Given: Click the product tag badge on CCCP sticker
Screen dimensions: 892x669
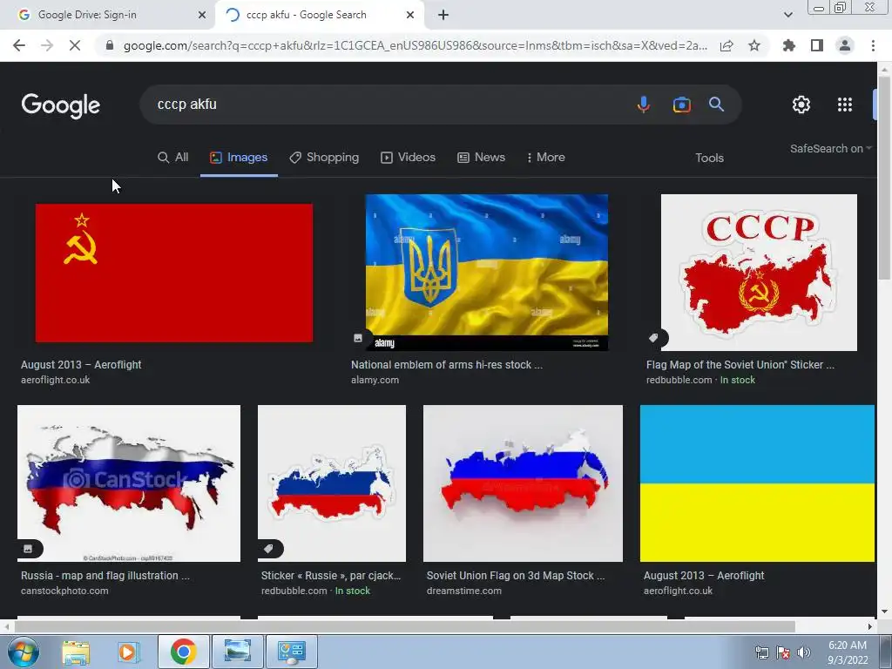Looking at the screenshot, I should [x=653, y=338].
